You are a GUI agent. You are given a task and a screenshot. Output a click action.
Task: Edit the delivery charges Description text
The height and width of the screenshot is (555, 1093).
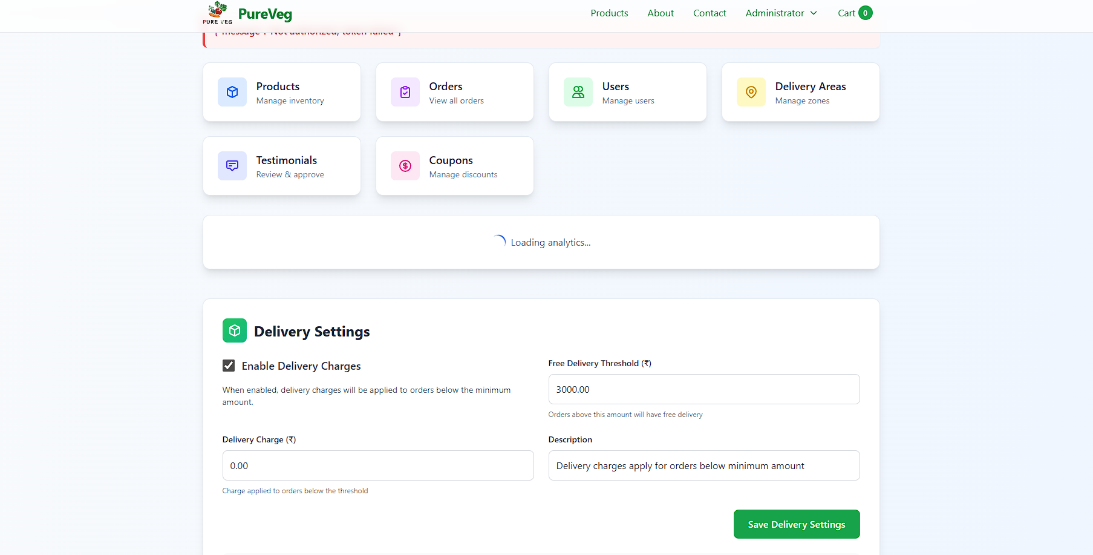pyautogui.click(x=703, y=465)
